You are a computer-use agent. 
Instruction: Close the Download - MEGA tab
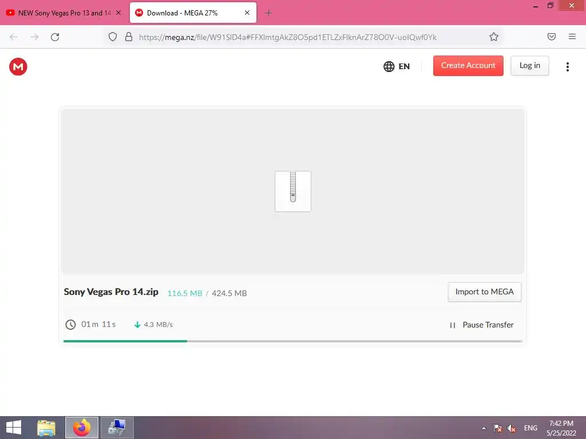[247, 13]
